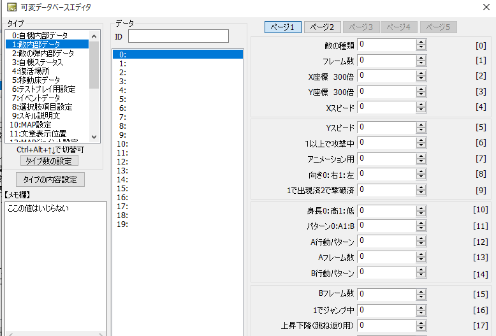Select the ページ1 tab
Viewport: 496px width, 336px height.
coord(283,27)
